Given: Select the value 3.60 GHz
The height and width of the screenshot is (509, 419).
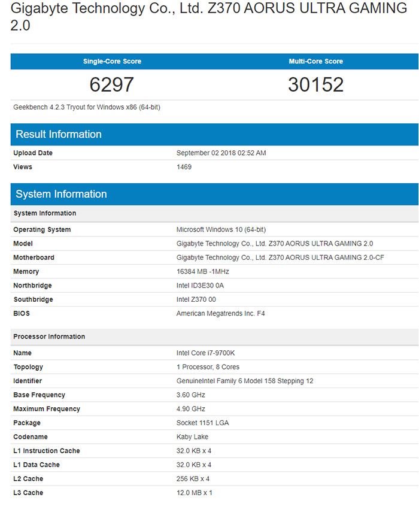Looking at the screenshot, I should coord(190,395).
